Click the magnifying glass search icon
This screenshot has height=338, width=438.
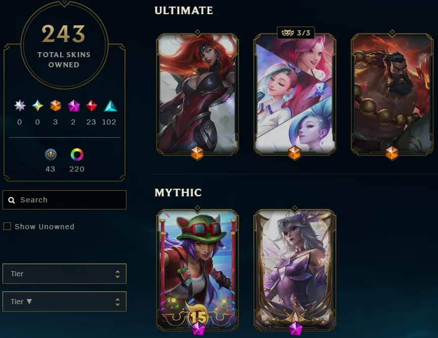pyautogui.click(x=12, y=200)
